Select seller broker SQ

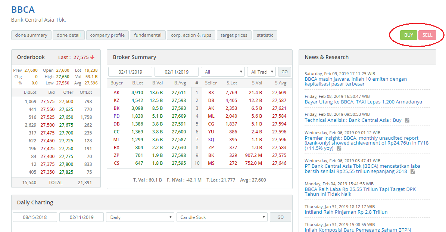coord(211,139)
